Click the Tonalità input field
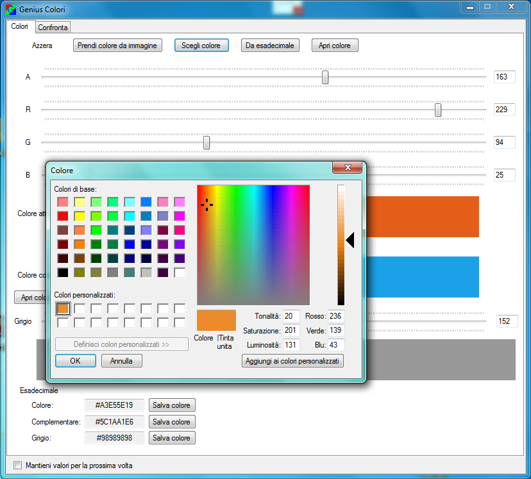The width and height of the screenshot is (531, 479). coord(291,316)
